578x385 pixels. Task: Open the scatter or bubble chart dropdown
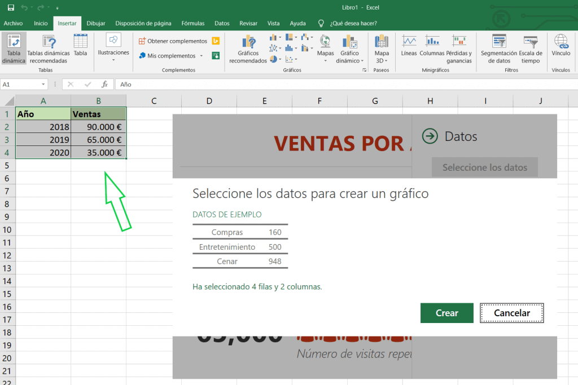click(291, 59)
